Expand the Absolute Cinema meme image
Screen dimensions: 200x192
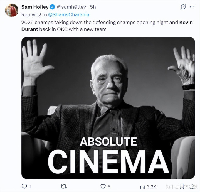108,108
